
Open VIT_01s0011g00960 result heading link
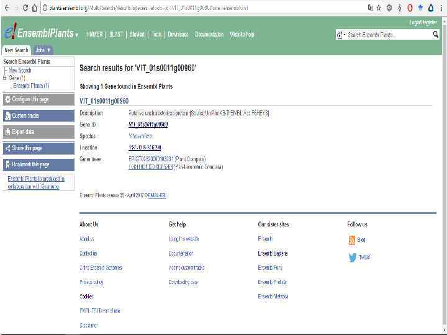(104, 101)
